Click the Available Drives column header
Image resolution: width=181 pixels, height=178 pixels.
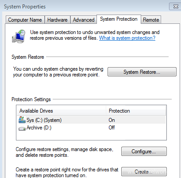coord(62,111)
